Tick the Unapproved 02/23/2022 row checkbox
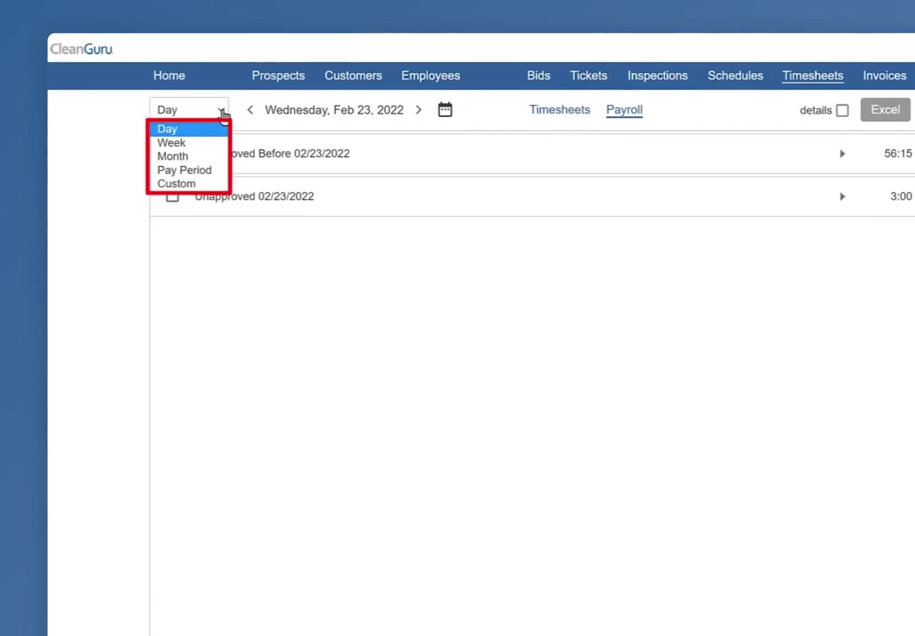Screen dimensions: 915x636 [x=173, y=197]
